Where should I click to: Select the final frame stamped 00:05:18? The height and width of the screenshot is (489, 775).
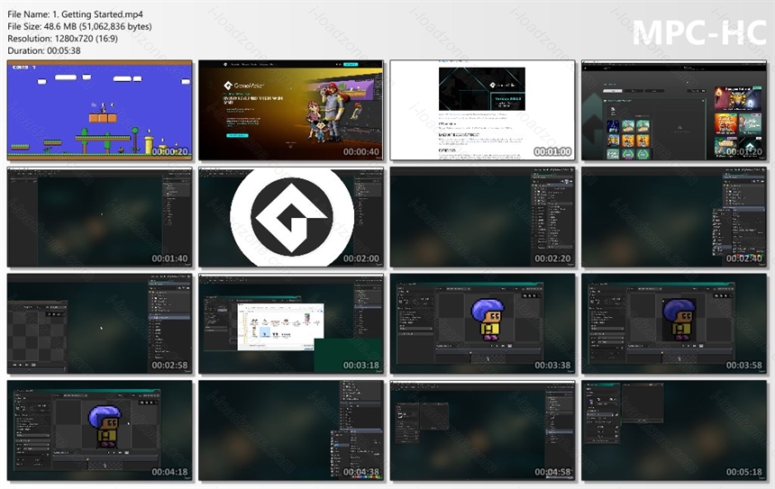click(x=674, y=430)
